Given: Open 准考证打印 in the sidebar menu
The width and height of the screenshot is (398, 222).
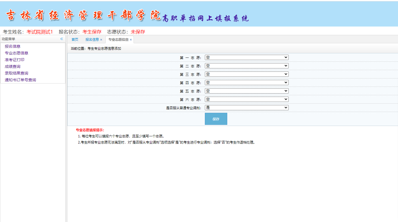Looking at the screenshot, I should 15,60.
